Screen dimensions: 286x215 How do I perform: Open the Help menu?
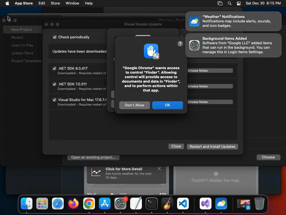89,3
